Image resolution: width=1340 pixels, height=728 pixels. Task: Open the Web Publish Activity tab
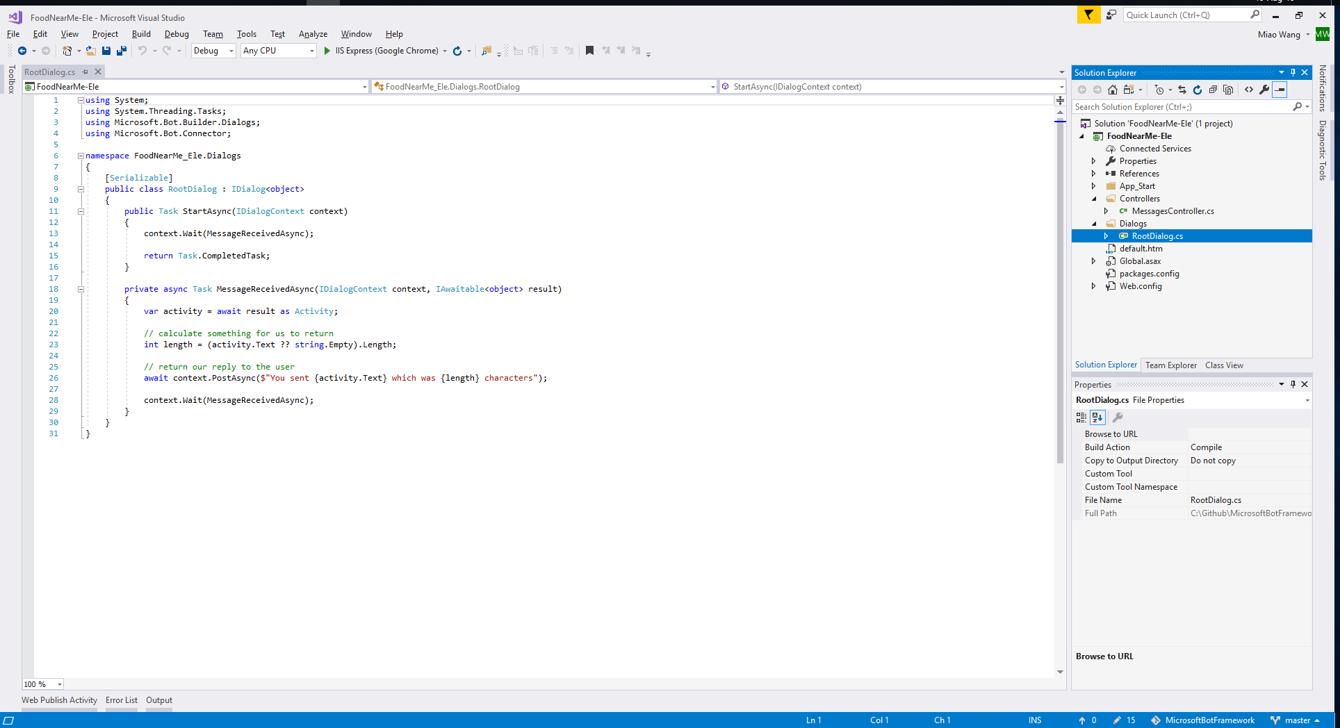tap(59, 700)
